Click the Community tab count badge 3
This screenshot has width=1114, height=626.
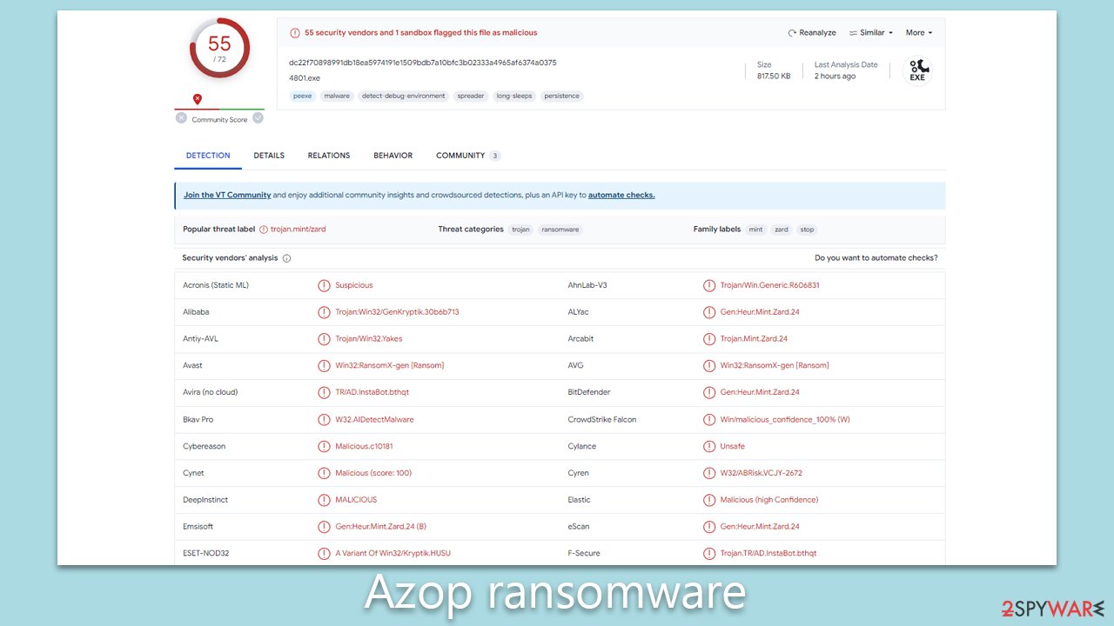495,156
